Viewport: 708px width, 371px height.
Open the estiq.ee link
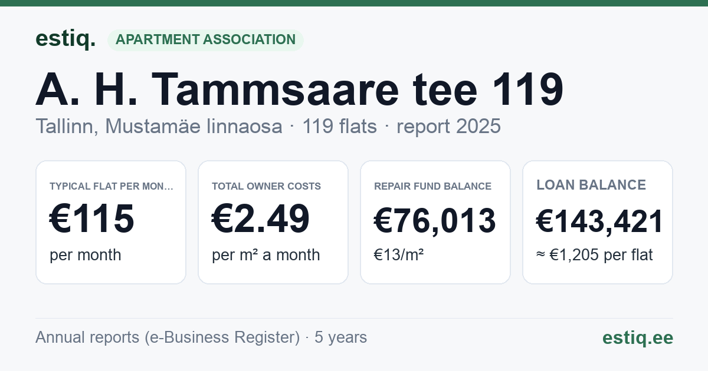tap(638, 337)
